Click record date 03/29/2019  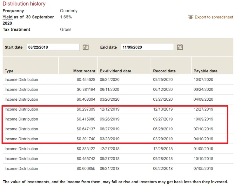[163, 139]
